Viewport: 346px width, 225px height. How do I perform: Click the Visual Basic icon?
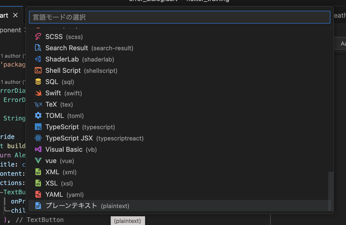[38, 149]
